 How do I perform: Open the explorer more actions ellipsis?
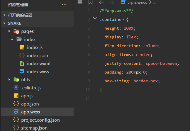click(64, 5)
